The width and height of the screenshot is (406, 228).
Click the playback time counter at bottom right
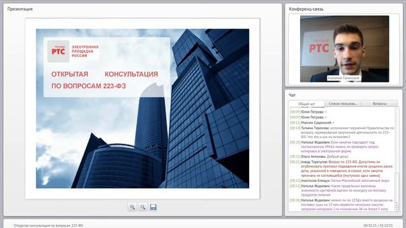[378, 225]
